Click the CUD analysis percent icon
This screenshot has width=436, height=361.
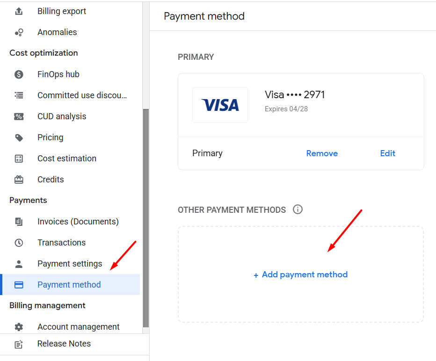click(19, 116)
